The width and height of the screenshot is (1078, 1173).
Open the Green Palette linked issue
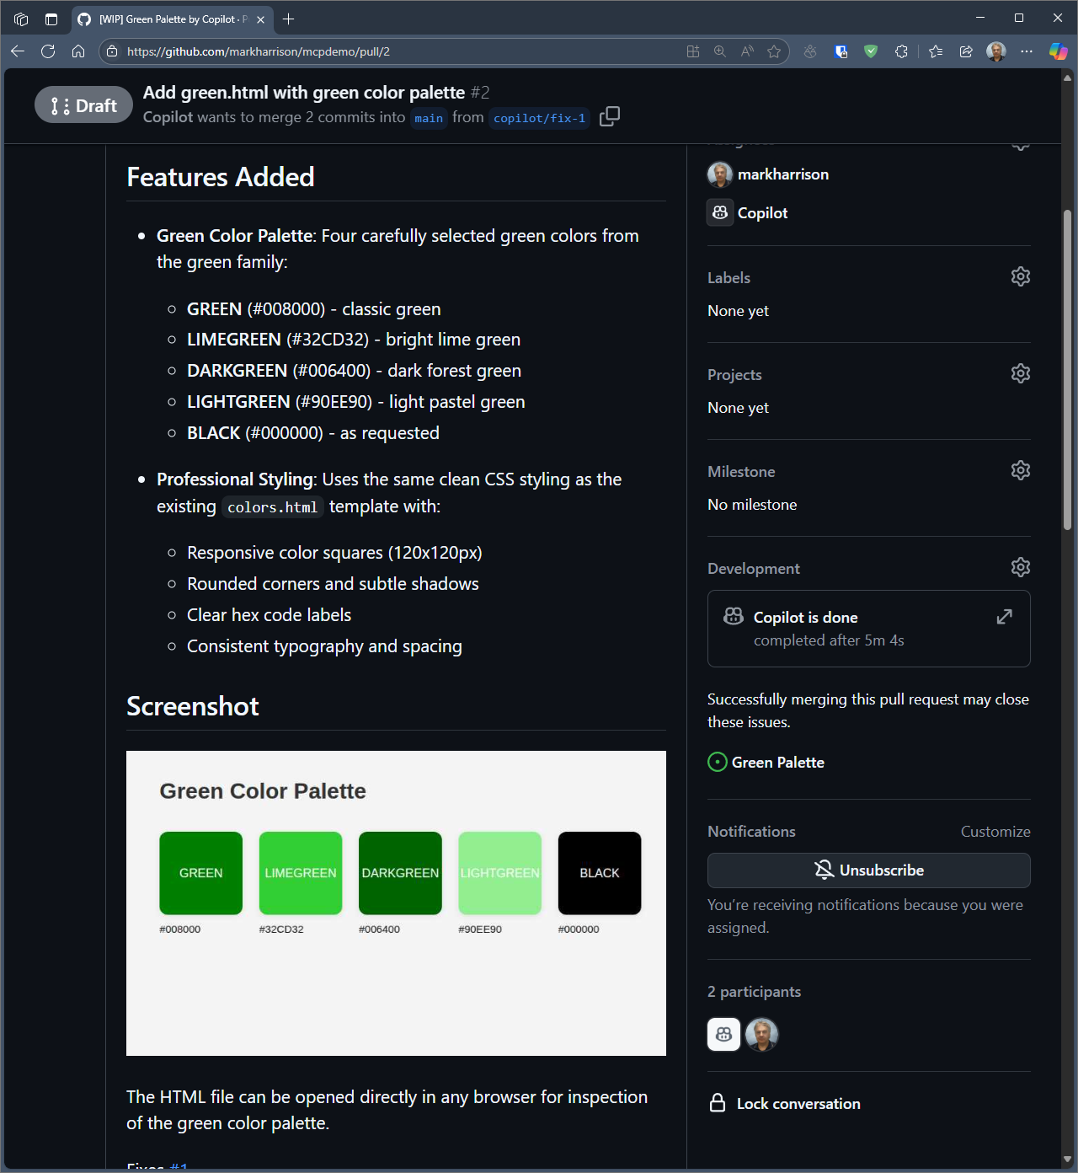coord(777,763)
